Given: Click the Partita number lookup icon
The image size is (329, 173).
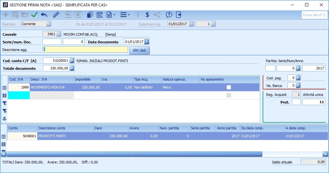Looking at the screenshot, I should 298,68.
